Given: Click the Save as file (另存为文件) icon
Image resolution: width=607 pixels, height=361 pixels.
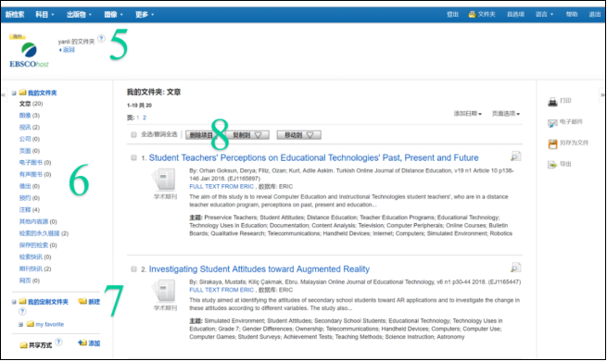Looking at the screenshot, I should 552,143.
